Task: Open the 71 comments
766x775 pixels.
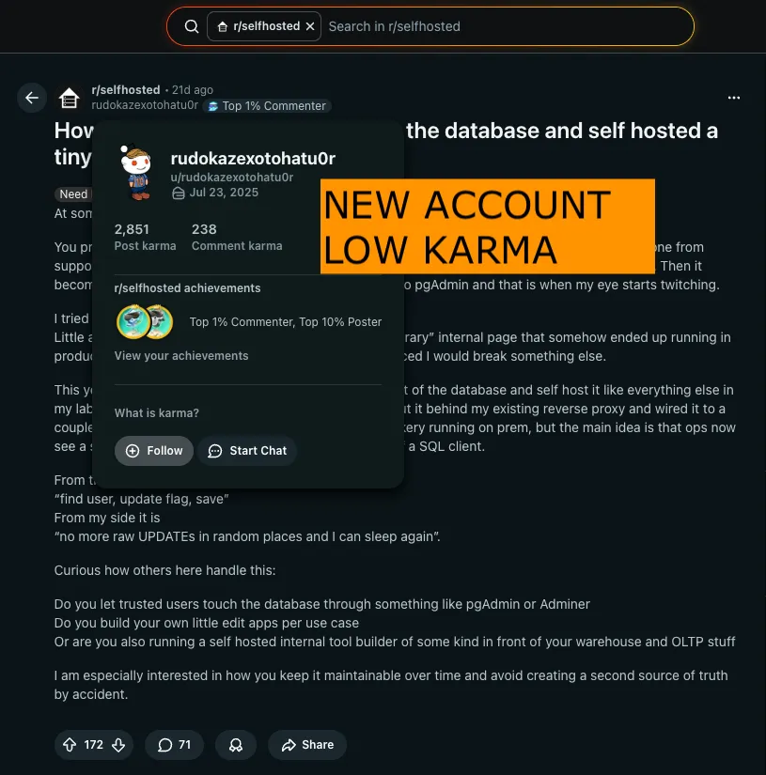Action: [x=174, y=744]
